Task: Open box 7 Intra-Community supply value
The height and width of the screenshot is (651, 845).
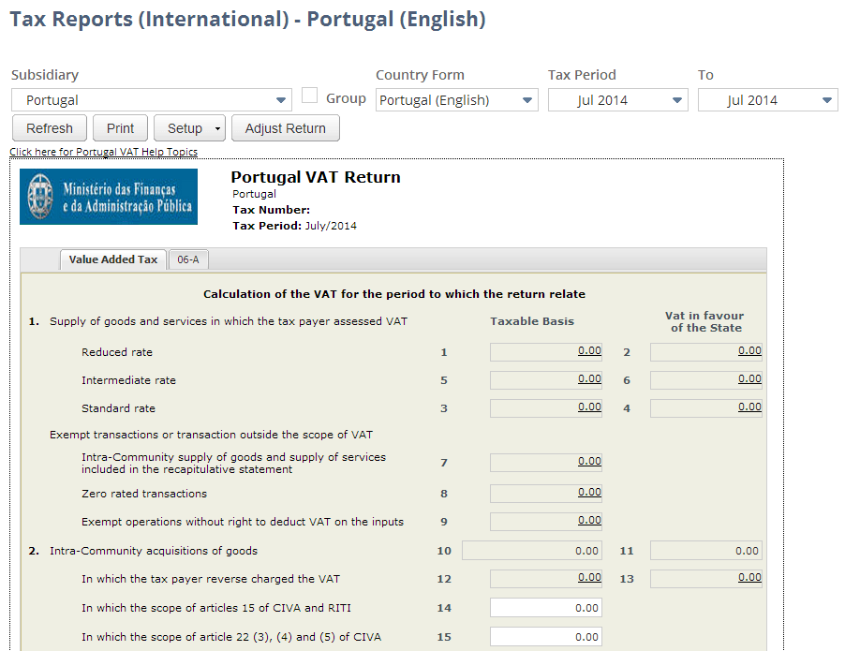Action: tap(589, 461)
